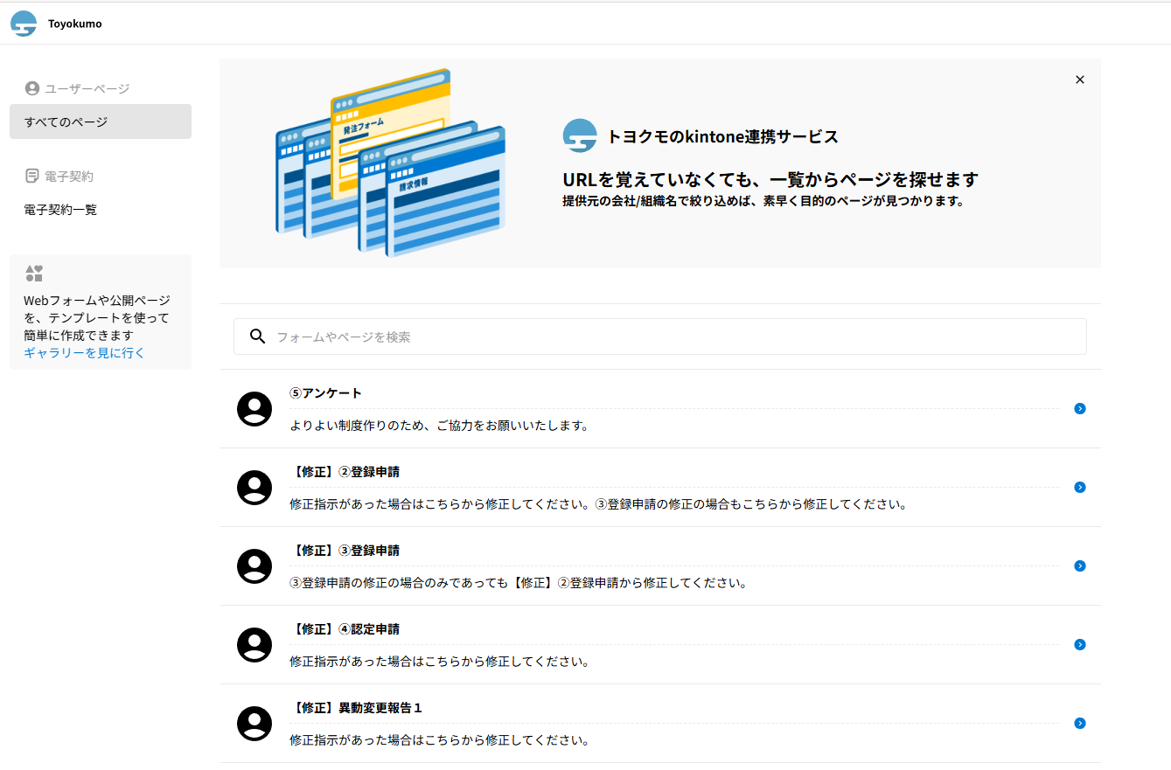Select すべてのページ in the sidebar
Image resolution: width=1171 pixels, height=770 pixels.
click(101, 121)
